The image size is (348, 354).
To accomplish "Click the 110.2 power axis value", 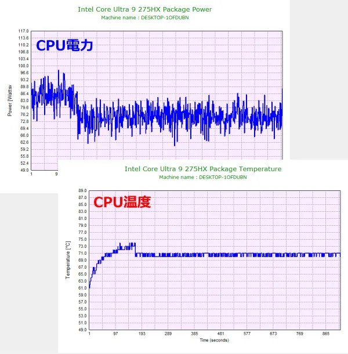I will pos(24,45).
